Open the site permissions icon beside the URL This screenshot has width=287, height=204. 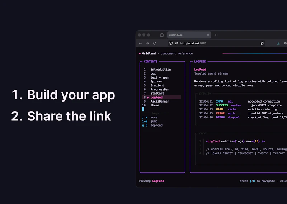177,43
